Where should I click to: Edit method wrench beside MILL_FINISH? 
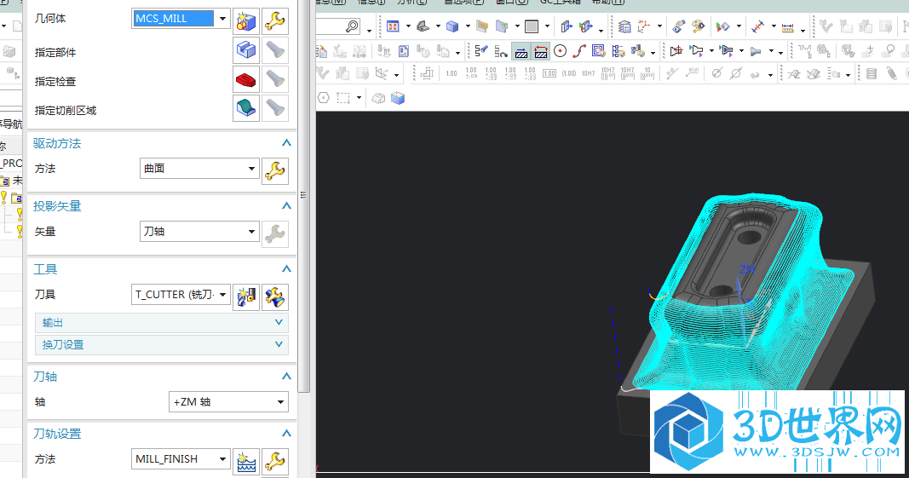click(x=275, y=462)
